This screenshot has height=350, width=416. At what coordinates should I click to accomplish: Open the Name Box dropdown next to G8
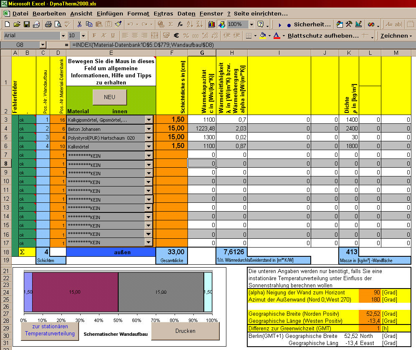click(43, 45)
